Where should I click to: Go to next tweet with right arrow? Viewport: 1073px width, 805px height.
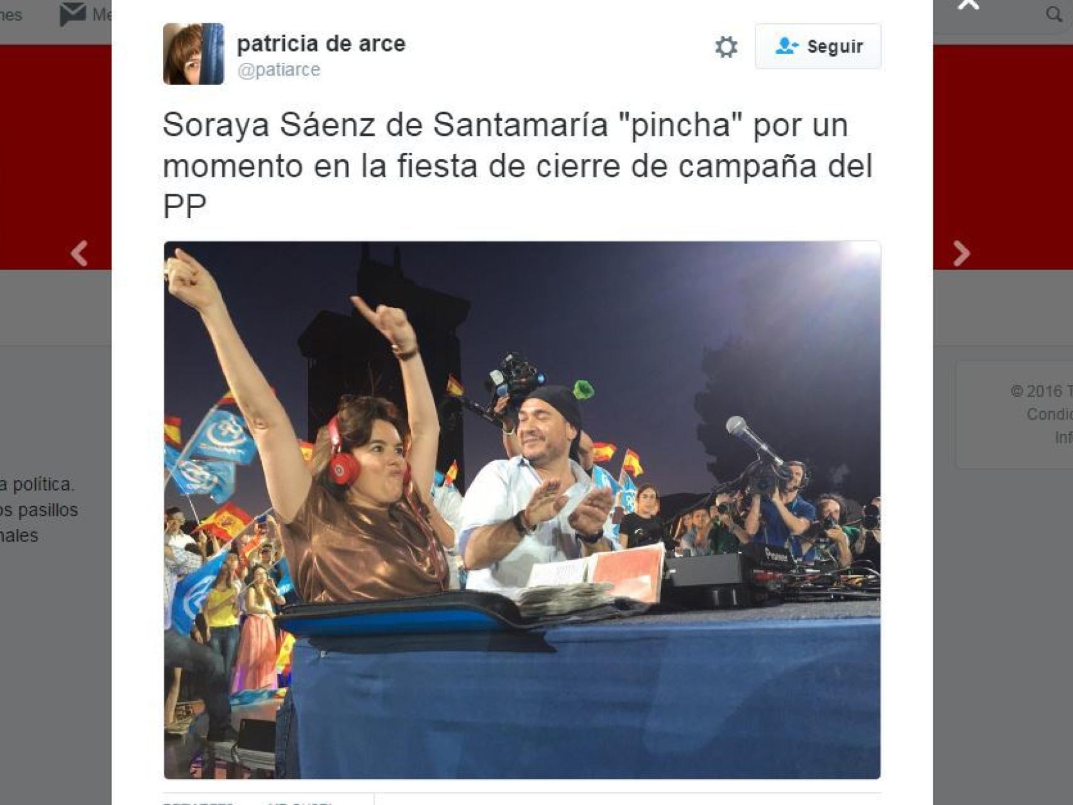pos(961,253)
